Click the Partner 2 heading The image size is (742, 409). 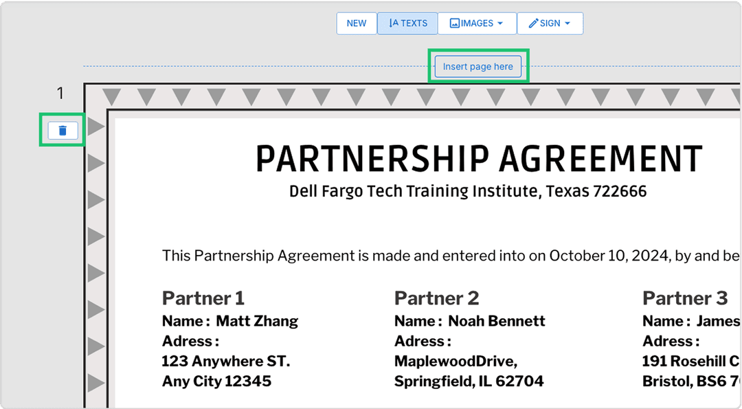pyautogui.click(x=436, y=298)
